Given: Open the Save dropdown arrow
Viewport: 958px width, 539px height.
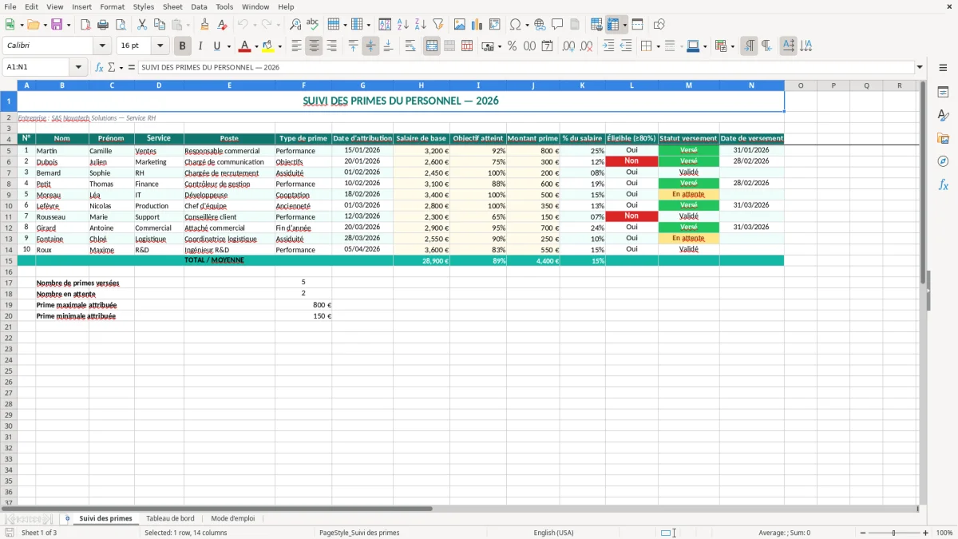Looking at the screenshot, I should pyautogui.click(x=69, y=25).
